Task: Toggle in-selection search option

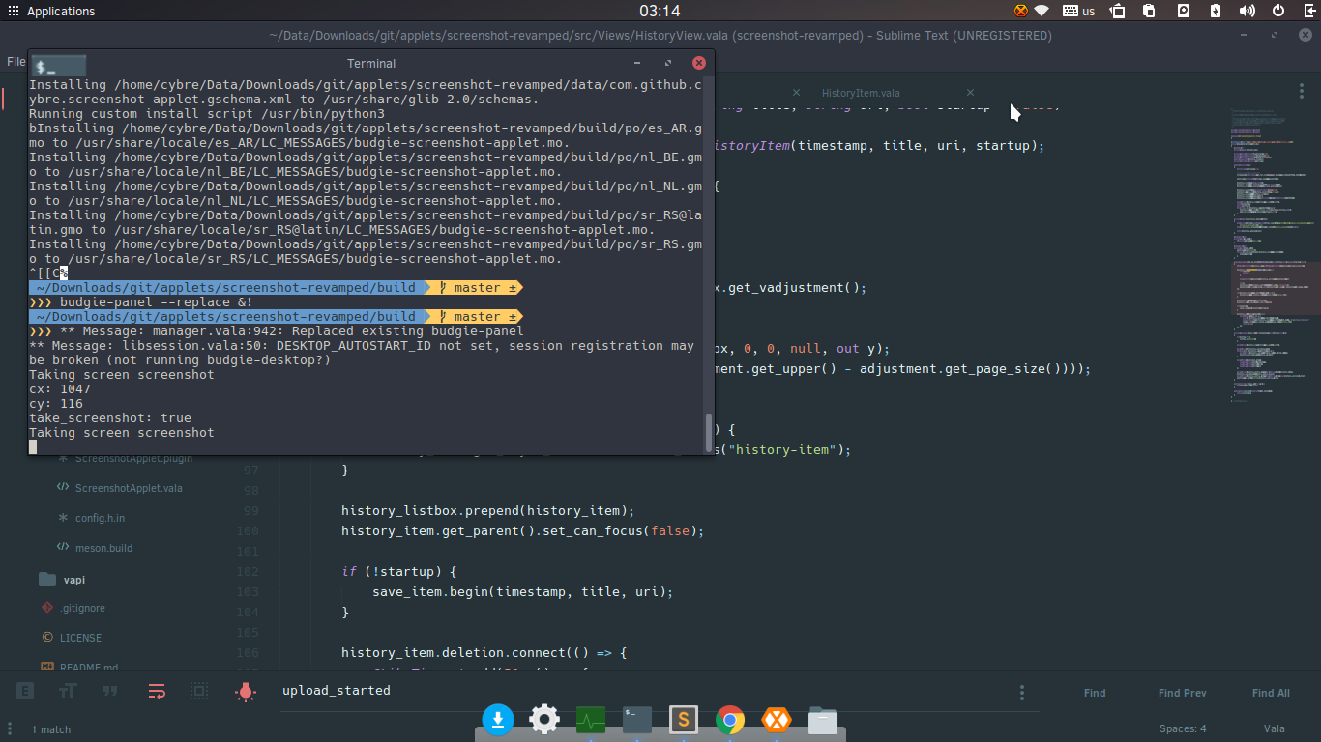Action: pos(199,691)
